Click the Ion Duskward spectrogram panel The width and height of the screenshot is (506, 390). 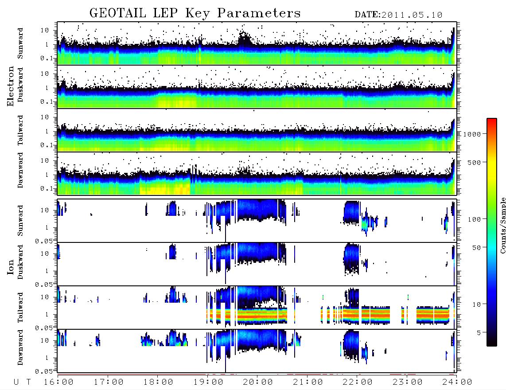[x=257, y=264]
